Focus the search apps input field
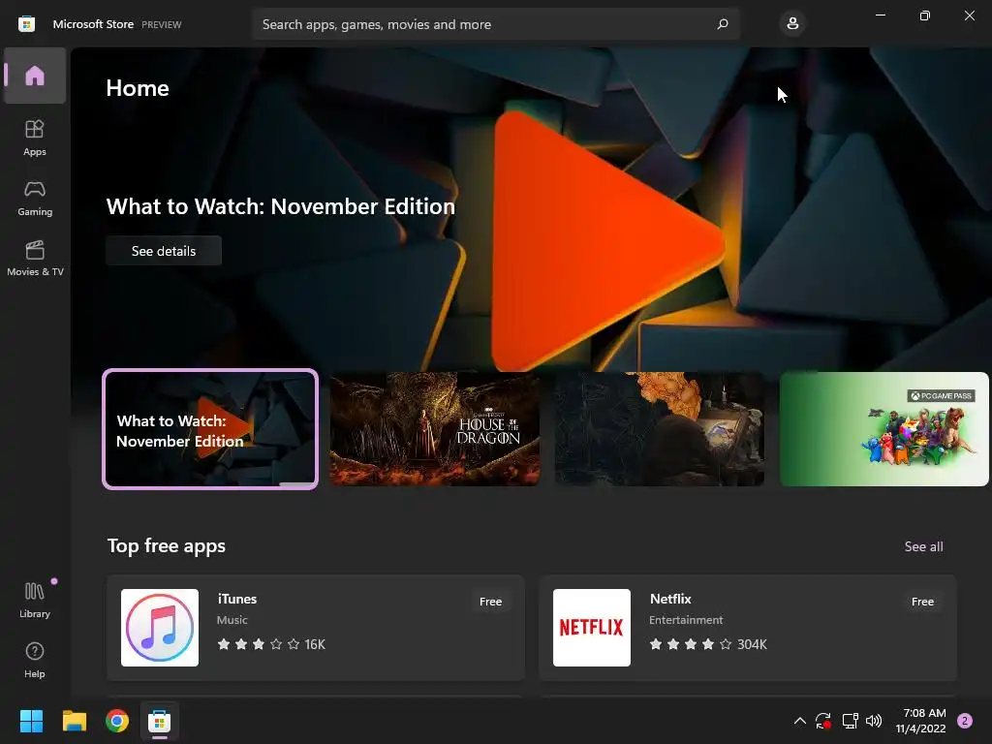The height and width of the screenshot is (744, 992). [x=496, y=24]
